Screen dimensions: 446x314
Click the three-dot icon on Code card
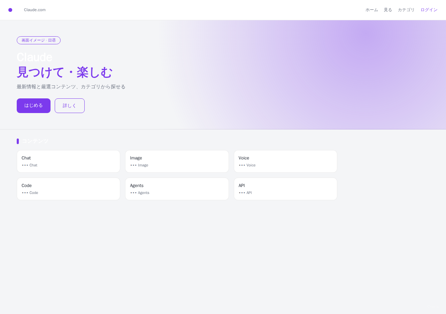point(25,193)
